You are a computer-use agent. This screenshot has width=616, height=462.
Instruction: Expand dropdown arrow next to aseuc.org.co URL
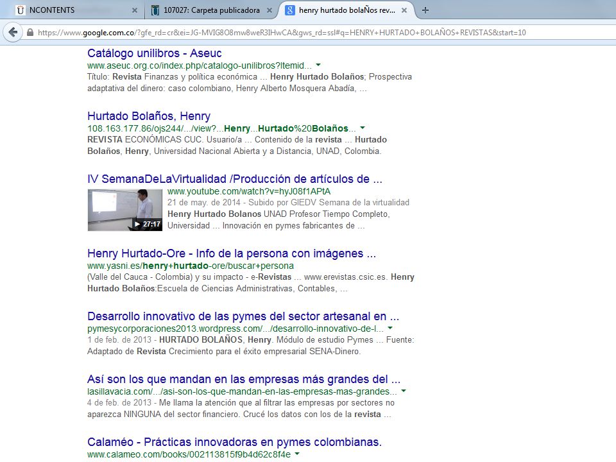pos(318,65)
